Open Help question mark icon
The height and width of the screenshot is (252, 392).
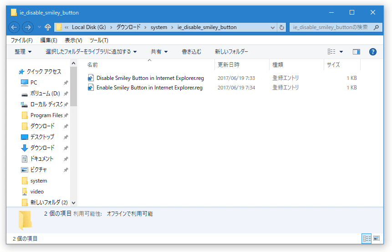coord(372,52)
